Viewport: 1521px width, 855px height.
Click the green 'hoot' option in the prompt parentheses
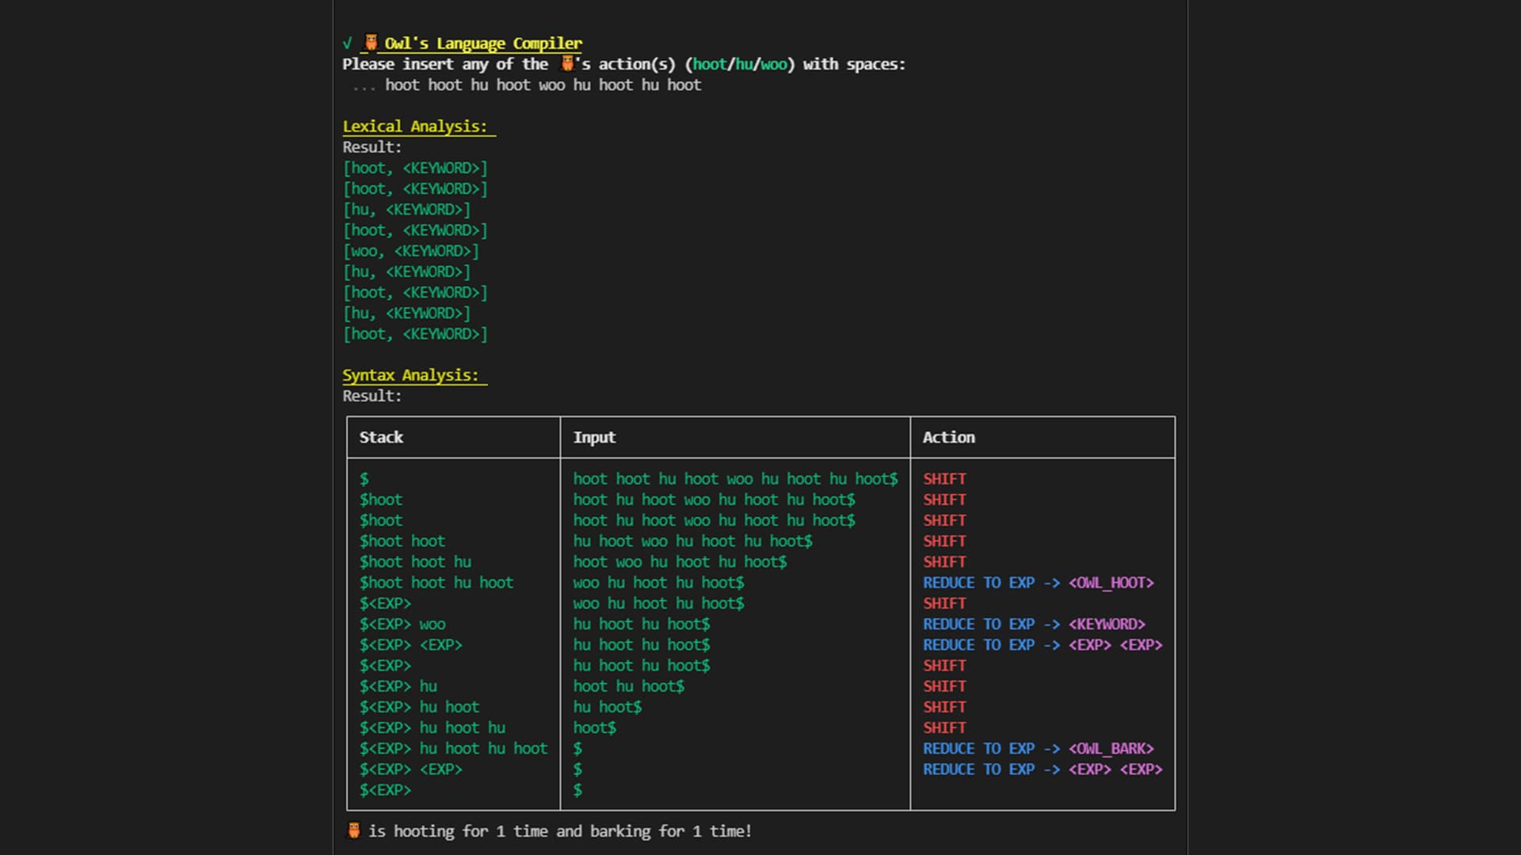click(710, 64)
